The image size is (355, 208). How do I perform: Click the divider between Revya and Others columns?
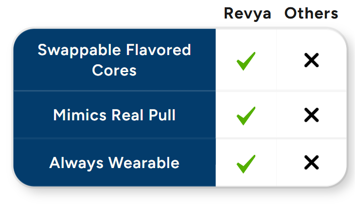pos(277,107)
